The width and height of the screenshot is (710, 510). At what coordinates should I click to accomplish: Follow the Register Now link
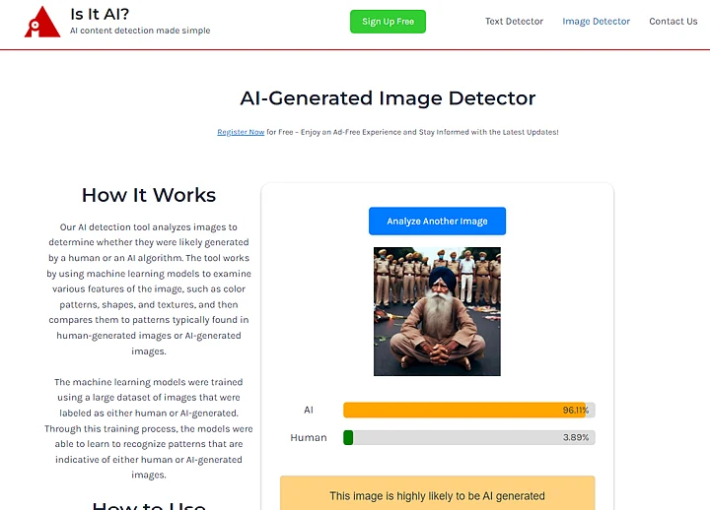[241, 132]
